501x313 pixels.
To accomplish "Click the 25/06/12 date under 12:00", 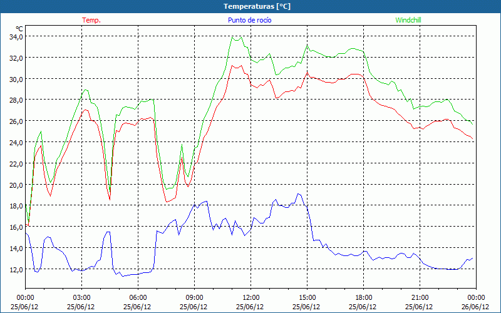I will coord(250,307).
